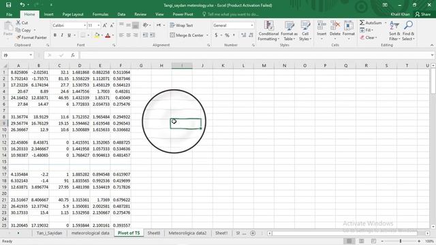The image size is (436, 245).
Task: Open the meteorological data sheet tab
Action: point(90,233)
